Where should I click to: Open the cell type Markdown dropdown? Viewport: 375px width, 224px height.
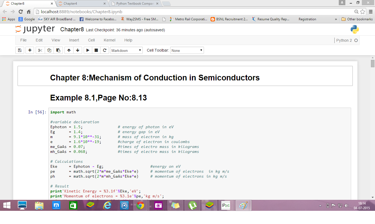126,51
